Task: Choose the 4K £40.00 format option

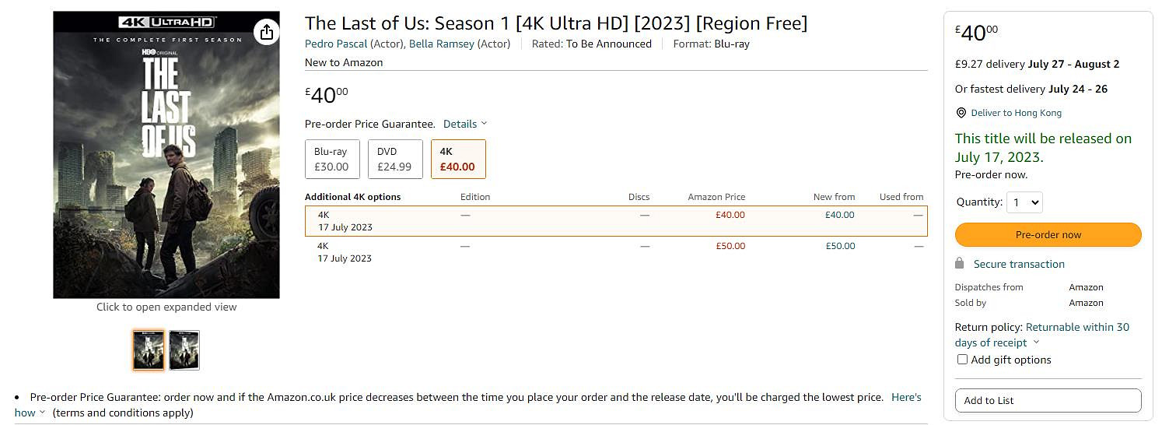Action: (457, 159)
